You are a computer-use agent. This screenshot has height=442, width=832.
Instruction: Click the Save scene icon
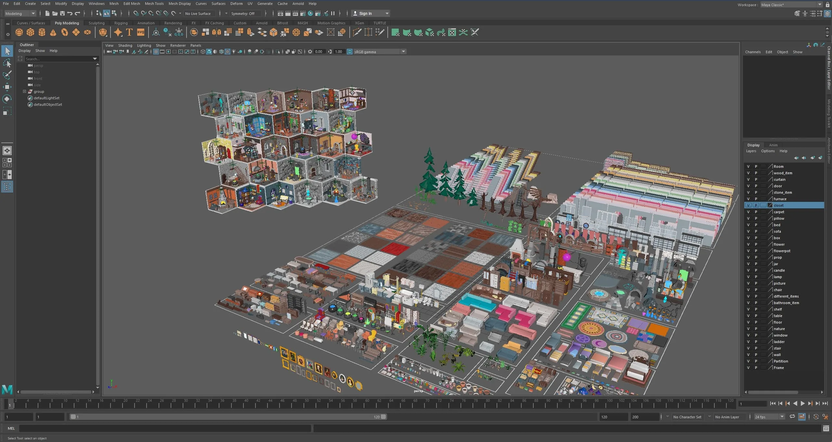62,13
